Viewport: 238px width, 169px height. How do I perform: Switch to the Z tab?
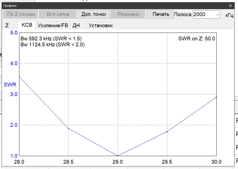7,26
